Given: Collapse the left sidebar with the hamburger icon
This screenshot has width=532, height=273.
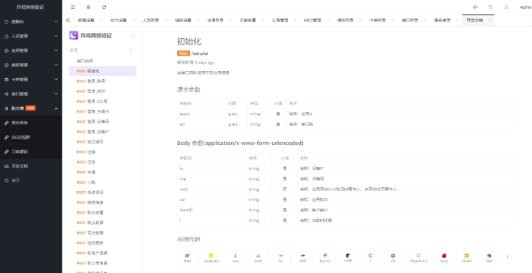Looking at the screenshot, I should tap(73, 7).
